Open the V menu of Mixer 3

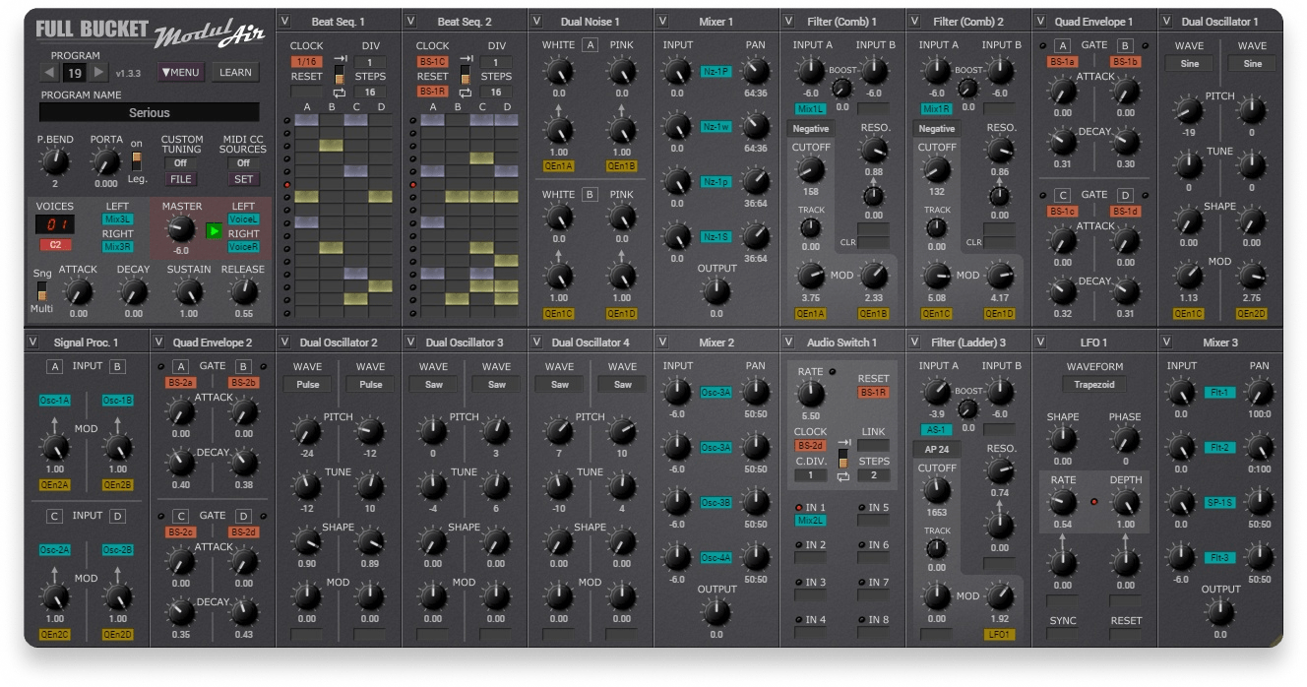(1166, 343)
